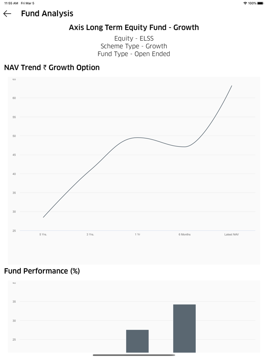This screenshot has width=268, height=358.
Task: Tap the home indicator bar at screen bottom
Action: coord(134,355)
